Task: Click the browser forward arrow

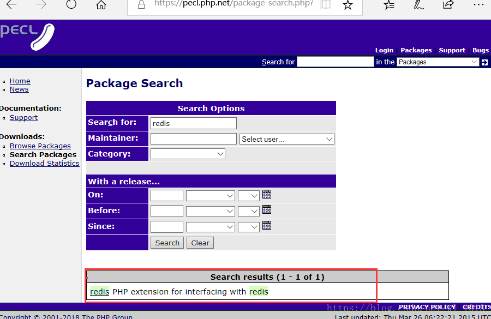Action: click(41, 4)
